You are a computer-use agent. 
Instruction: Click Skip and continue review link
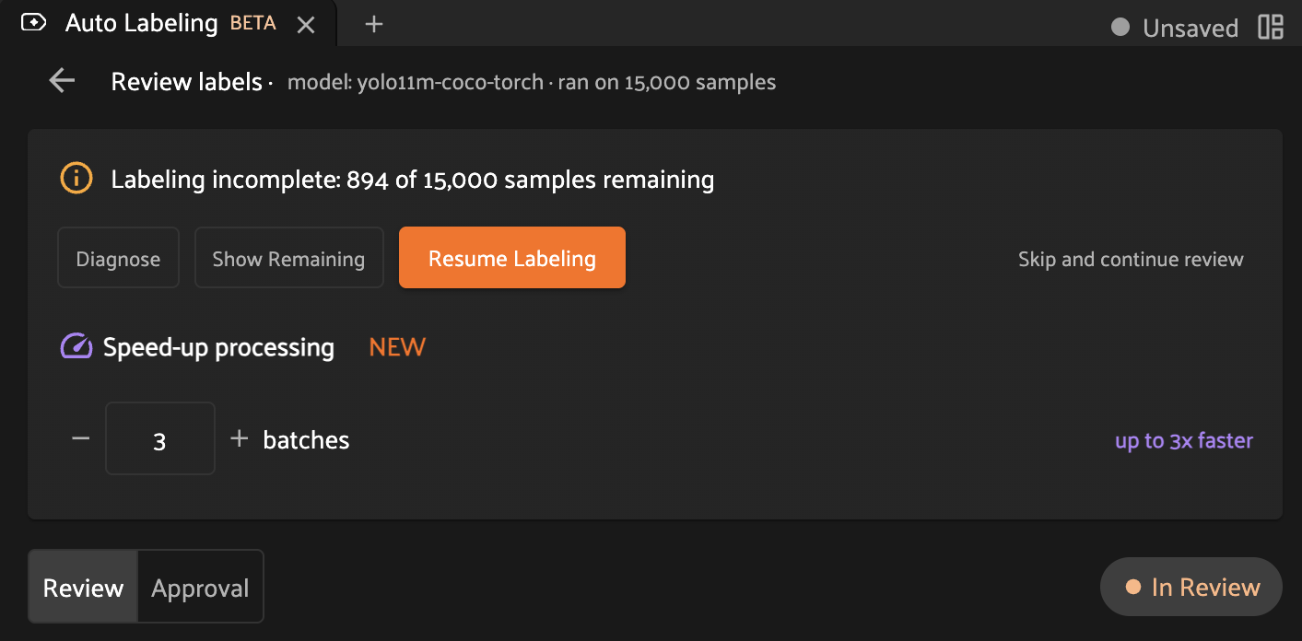[x=1131, y=259]
